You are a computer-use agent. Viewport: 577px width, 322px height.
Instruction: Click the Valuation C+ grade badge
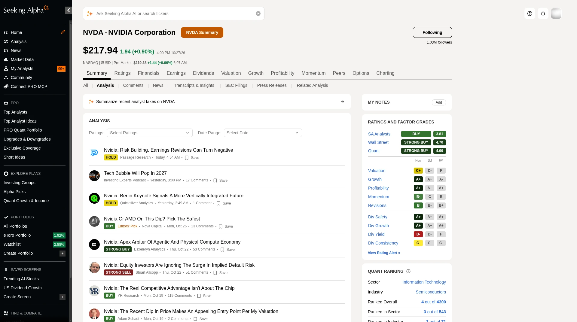click(418, 171)
